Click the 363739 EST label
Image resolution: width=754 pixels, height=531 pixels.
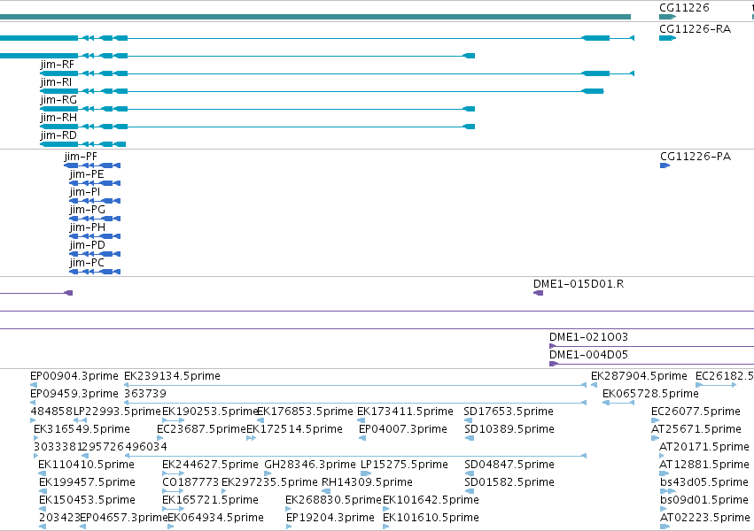point(145,394)
